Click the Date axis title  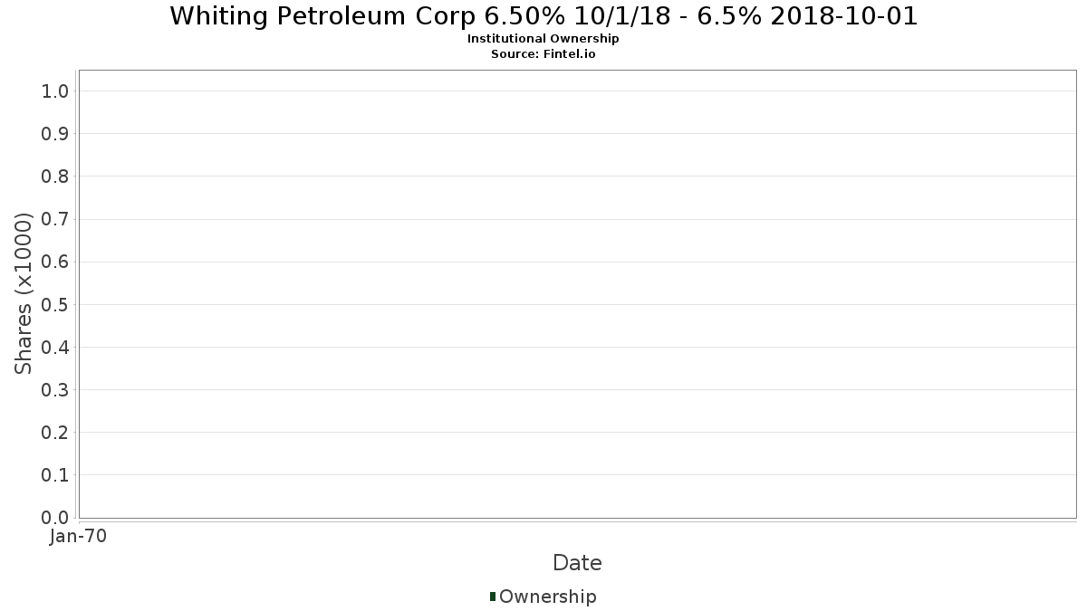577,563
